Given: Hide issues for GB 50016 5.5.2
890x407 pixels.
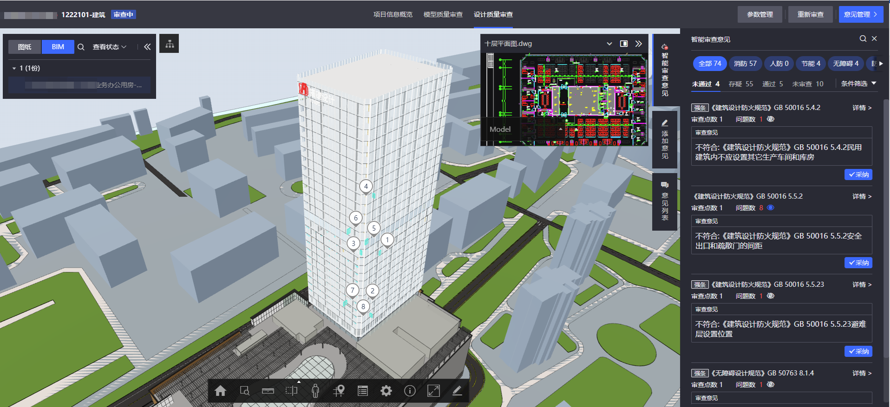Looking at the screenshot, I should pos(771,208).
